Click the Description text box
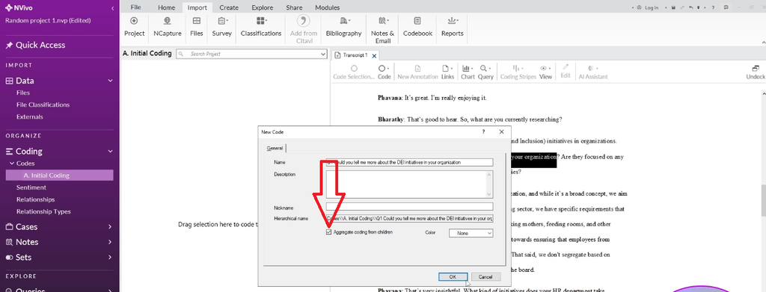This screenshot has height=292, width=766. (409, 184)
